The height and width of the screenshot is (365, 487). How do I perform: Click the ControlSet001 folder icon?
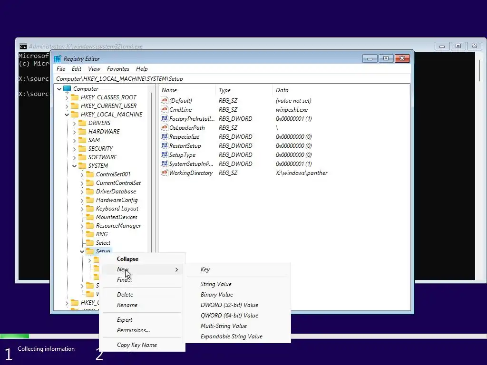[x=90, y=174]
